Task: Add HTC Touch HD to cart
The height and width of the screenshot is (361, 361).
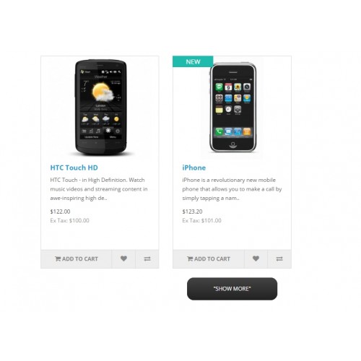Action: point(77,258)
